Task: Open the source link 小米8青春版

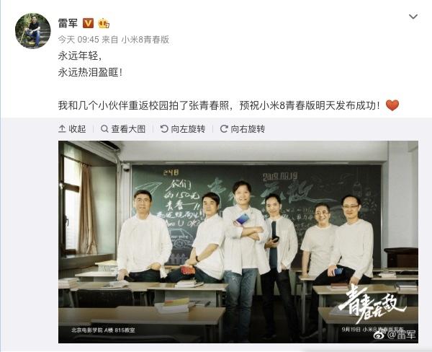Action: [x=145, y=40]
